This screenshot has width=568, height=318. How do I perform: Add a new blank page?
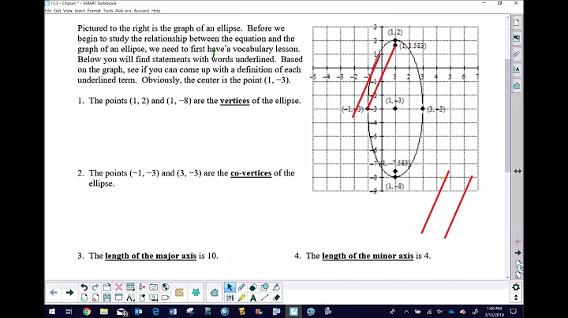84,298
